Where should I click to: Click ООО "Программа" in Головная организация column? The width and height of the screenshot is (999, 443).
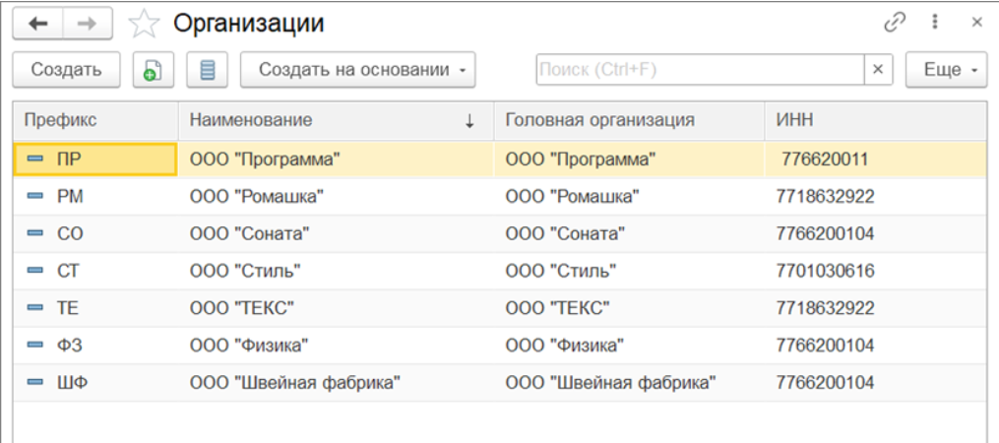coord(630,159)
